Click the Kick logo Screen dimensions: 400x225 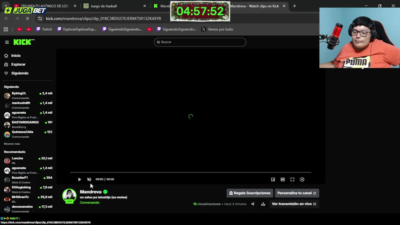(x=24, y=42)
